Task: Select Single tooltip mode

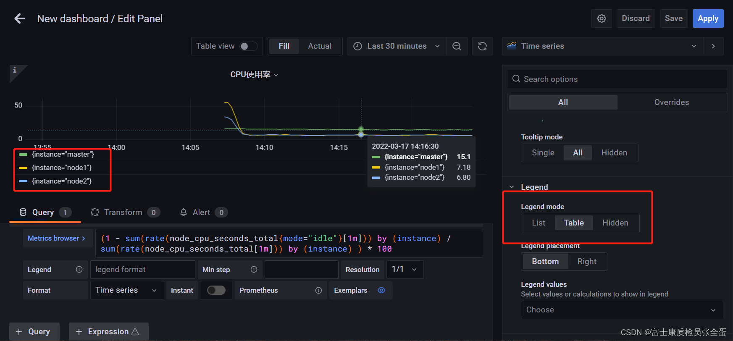Action: 543,153
